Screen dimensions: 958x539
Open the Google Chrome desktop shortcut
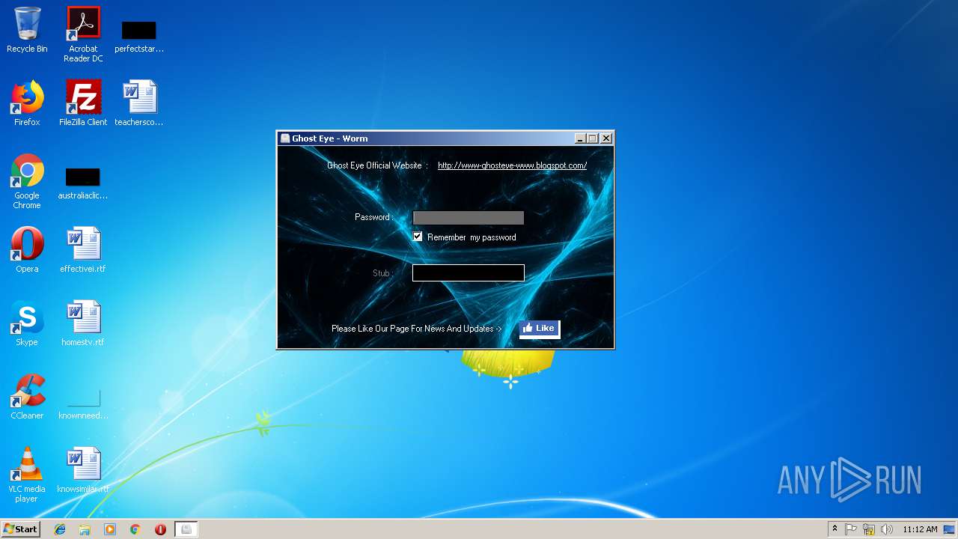(x=27, y=181)
